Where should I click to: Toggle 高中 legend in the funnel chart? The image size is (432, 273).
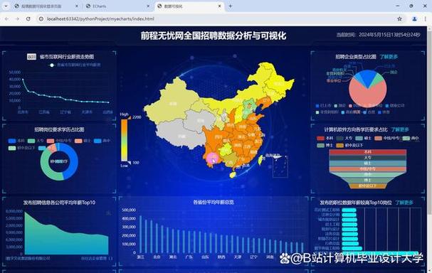click(x=410, y=138)
